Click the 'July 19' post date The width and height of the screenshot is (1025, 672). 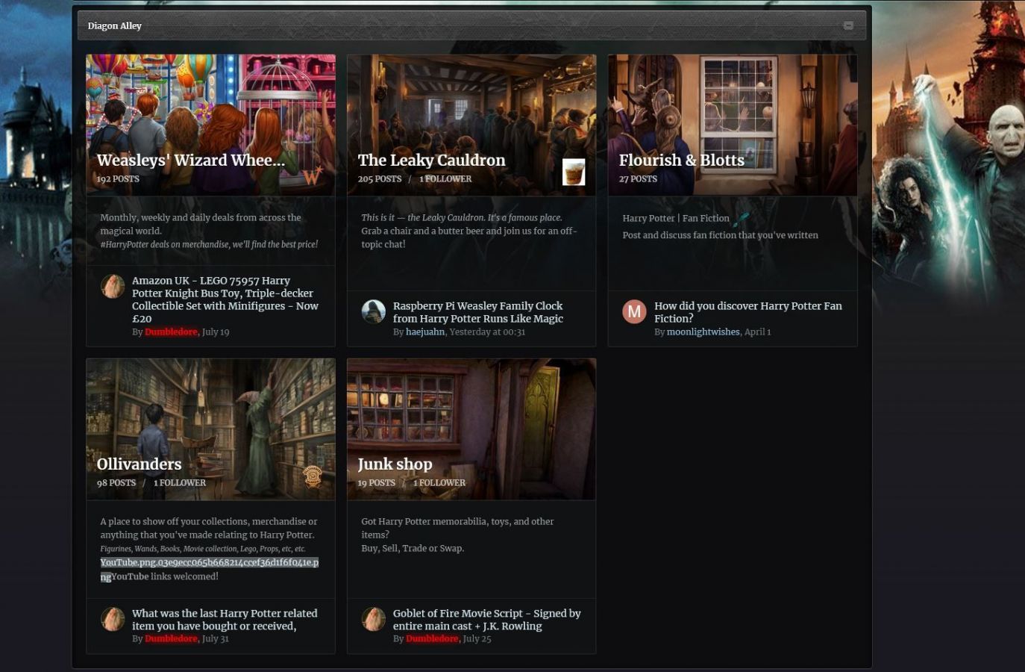click(x=216, y=332)
